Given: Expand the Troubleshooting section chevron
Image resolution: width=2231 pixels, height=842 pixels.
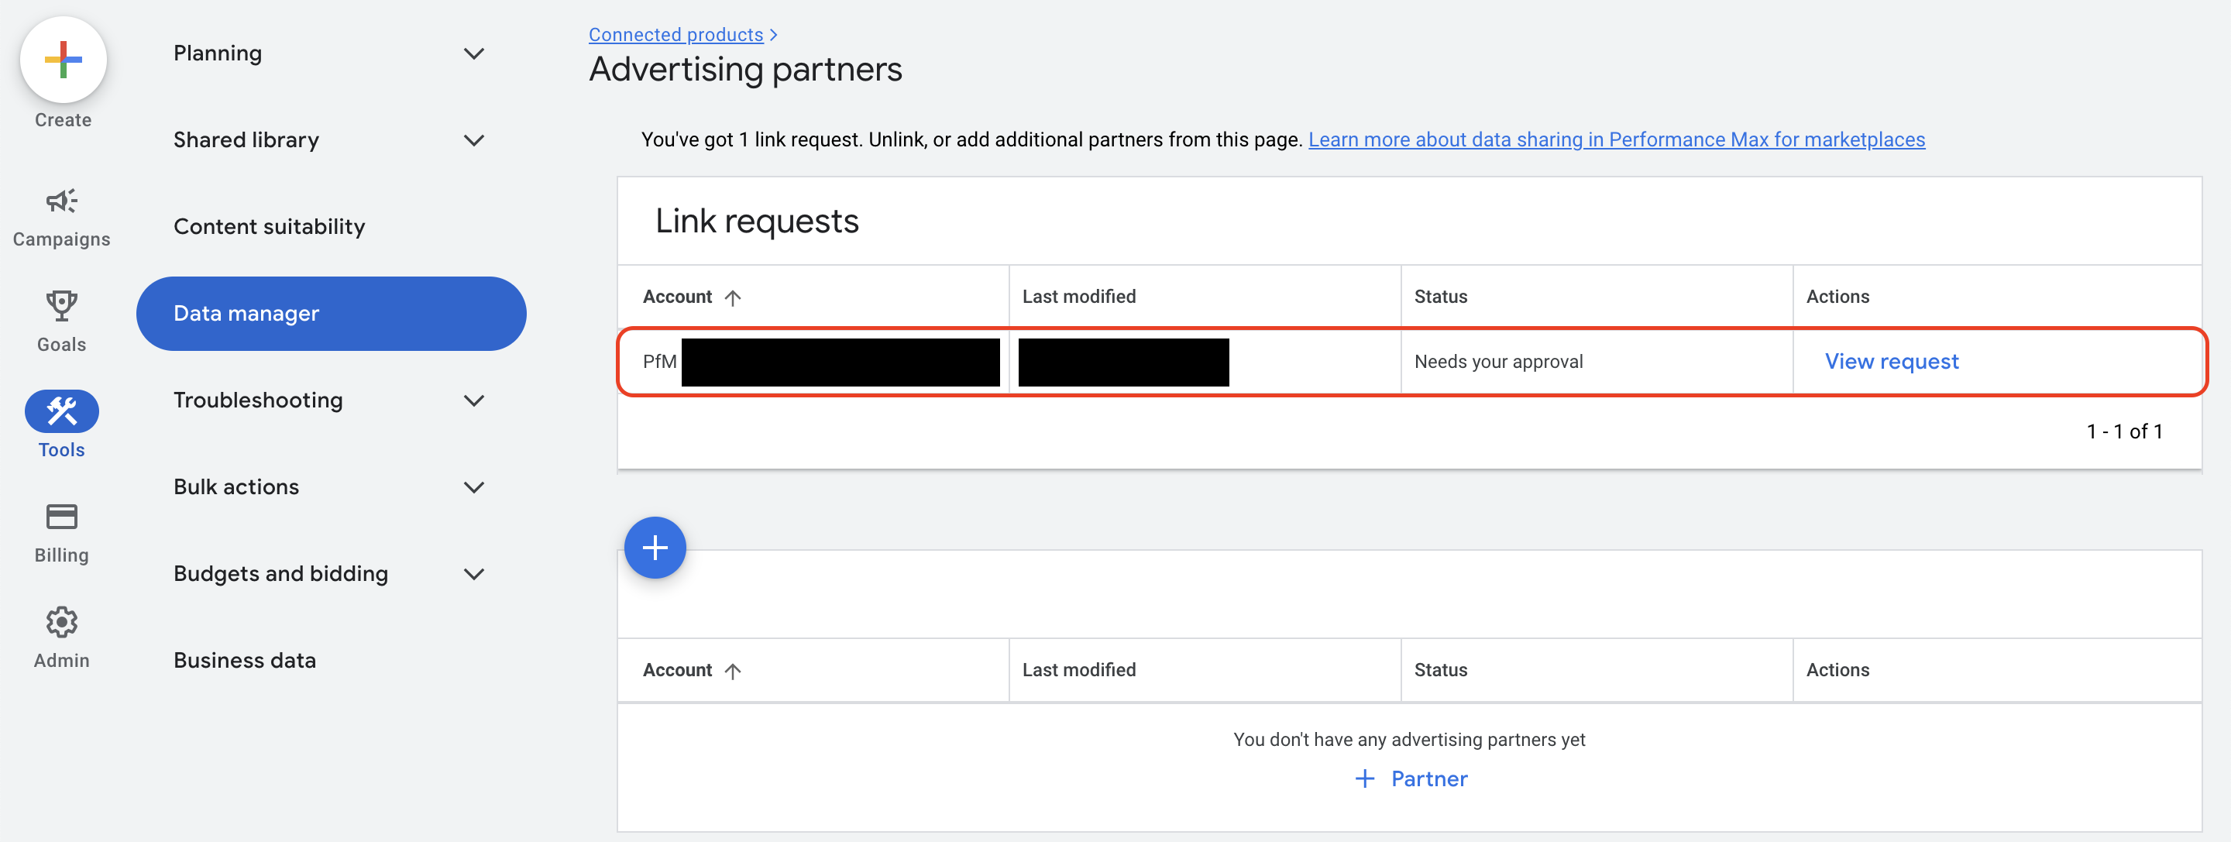Looking at the screenshot, I should click(x=474, y=400).
